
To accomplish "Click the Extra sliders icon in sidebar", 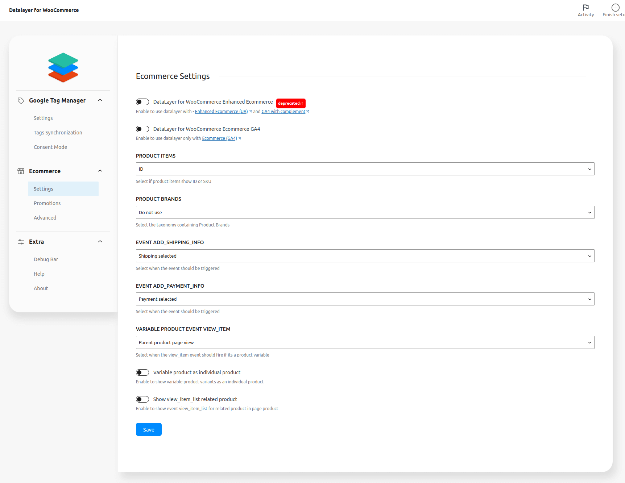I will (21, 242).
